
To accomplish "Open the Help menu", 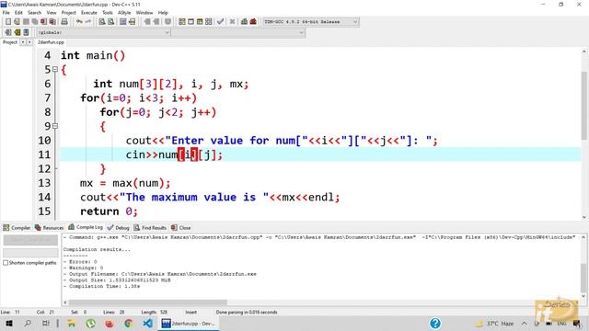I will [x=163, y=13].
